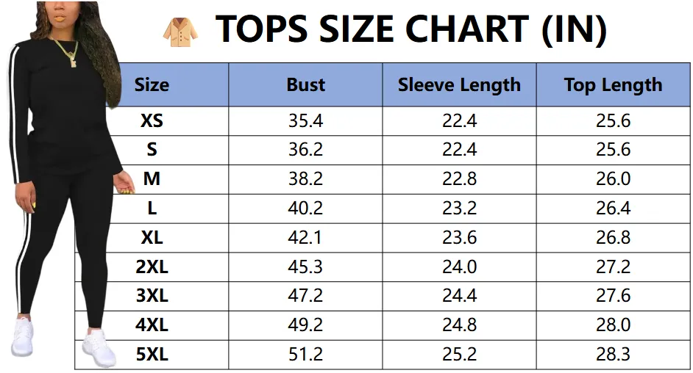Select the Bust column header
This screenshot has height=373, width=693.
pos(305,85)
